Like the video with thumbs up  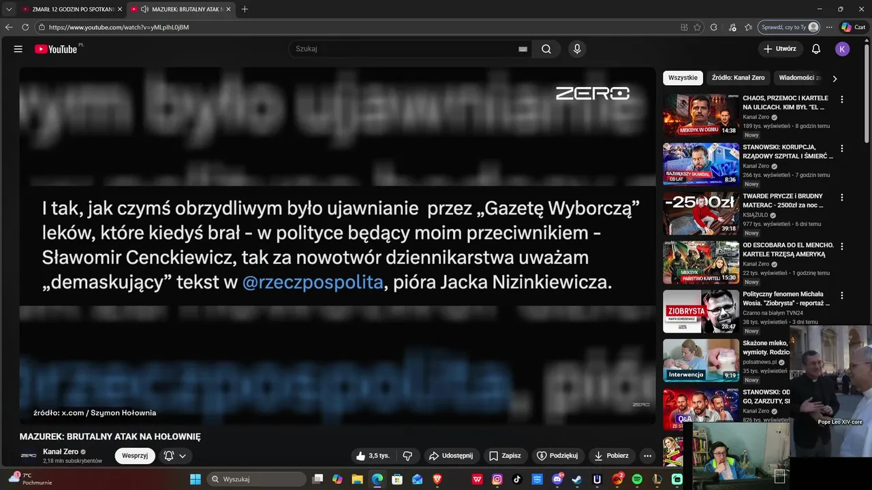point(373,456)
